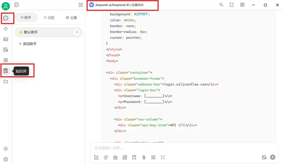This screenshot has height=165, width=283.
Task: Click 'cursor: pointer;' code line
Action: 126,38
